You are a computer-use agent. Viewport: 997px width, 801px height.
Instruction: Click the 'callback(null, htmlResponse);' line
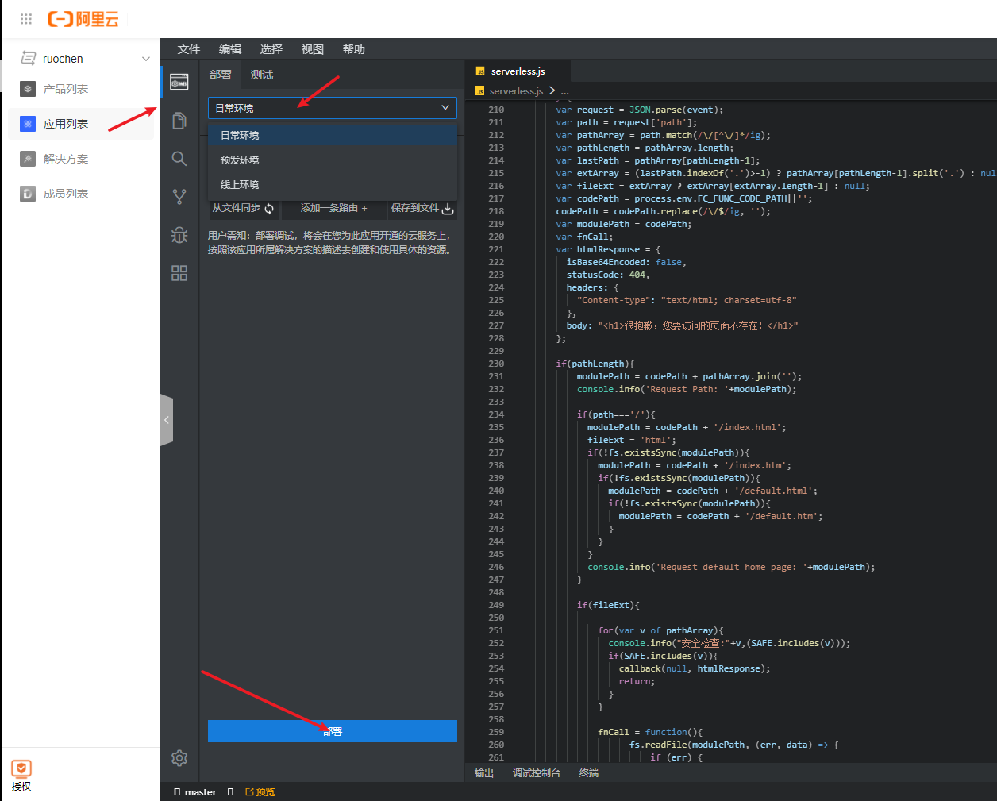[695, 668]
